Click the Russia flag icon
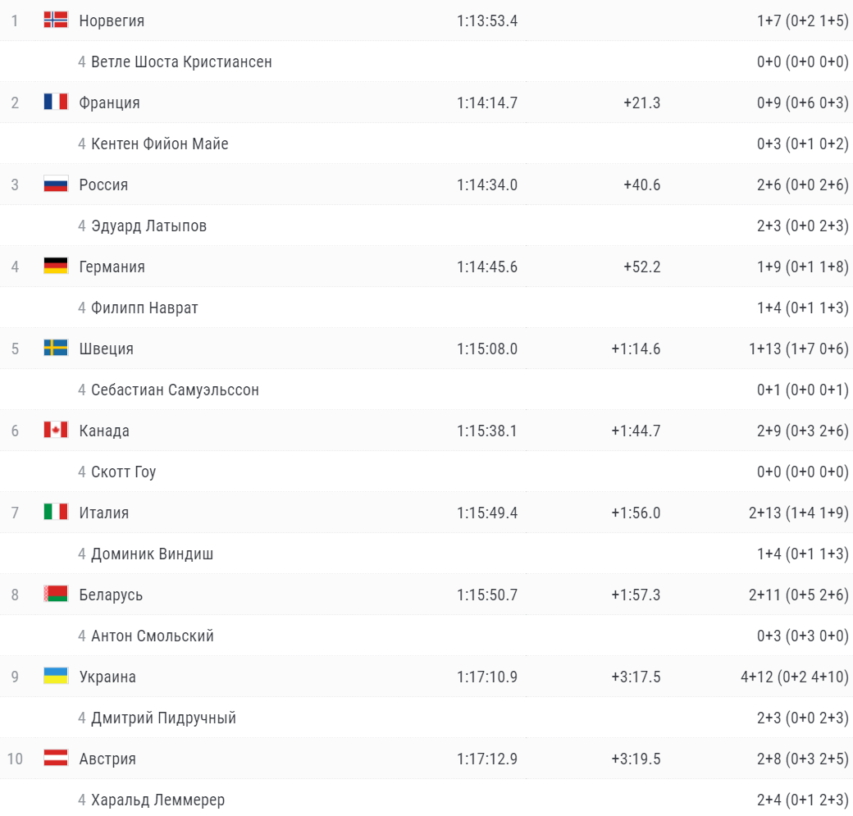 (x=56, y=185)
